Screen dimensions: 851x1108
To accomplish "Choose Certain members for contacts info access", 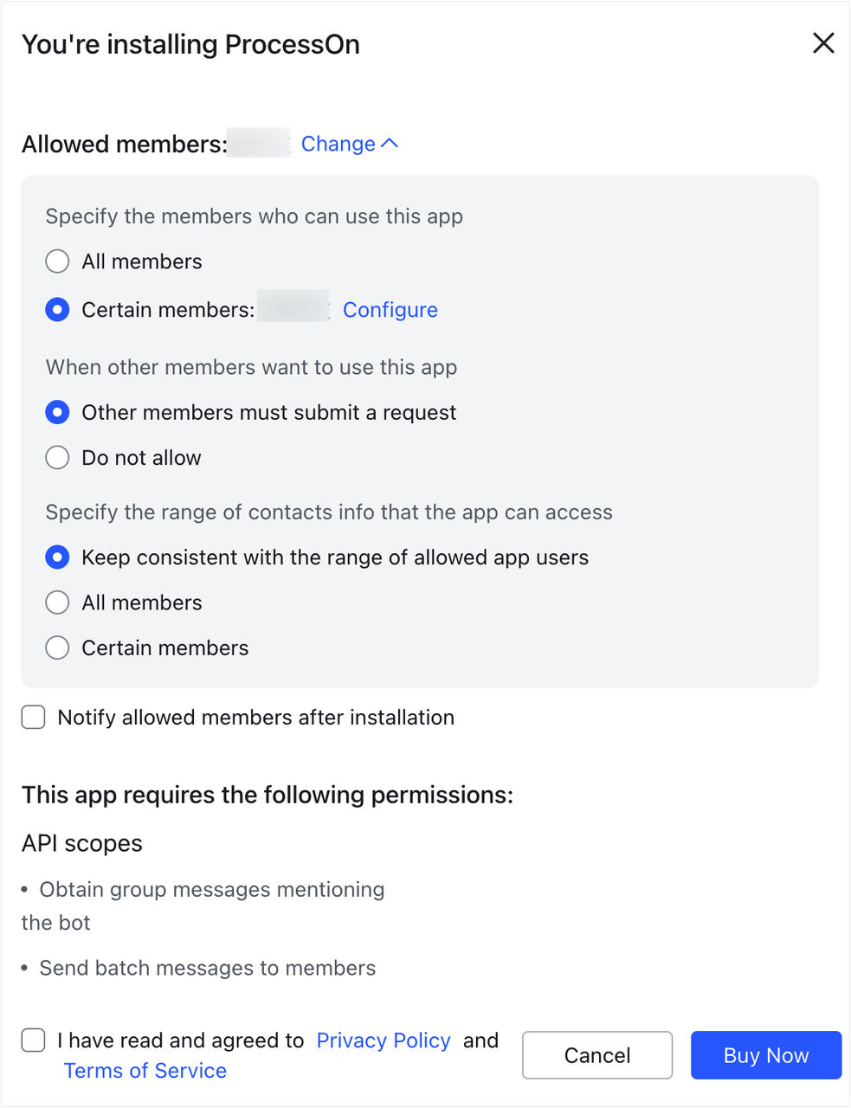I will pyautogui.click(x=57, y=647).
